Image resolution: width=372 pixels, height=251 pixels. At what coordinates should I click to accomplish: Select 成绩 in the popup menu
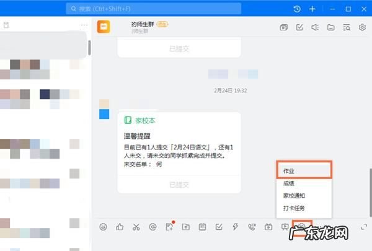pyautogui.click(x=304, y=183)
